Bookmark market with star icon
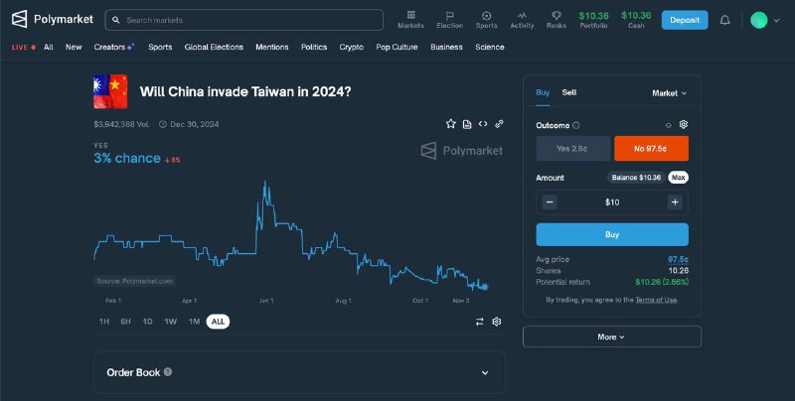795x401 pixels. point(451,124)
